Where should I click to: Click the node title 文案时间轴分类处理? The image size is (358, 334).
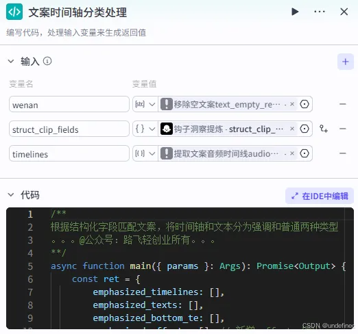click(x=77, y=12)
